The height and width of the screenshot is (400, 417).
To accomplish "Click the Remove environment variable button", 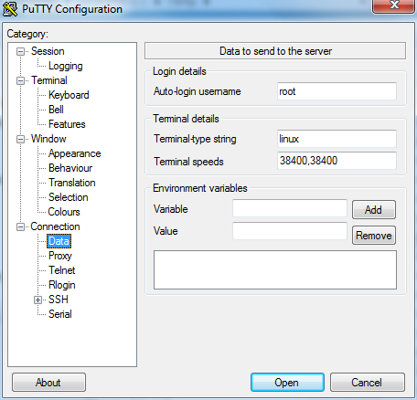I will (374, 235).
